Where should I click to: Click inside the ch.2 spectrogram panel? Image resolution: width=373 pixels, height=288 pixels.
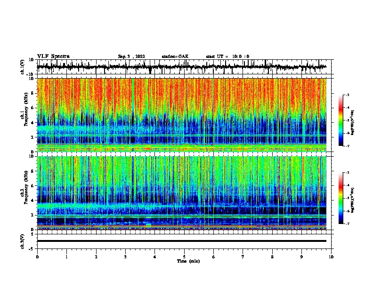pos(182,193)
